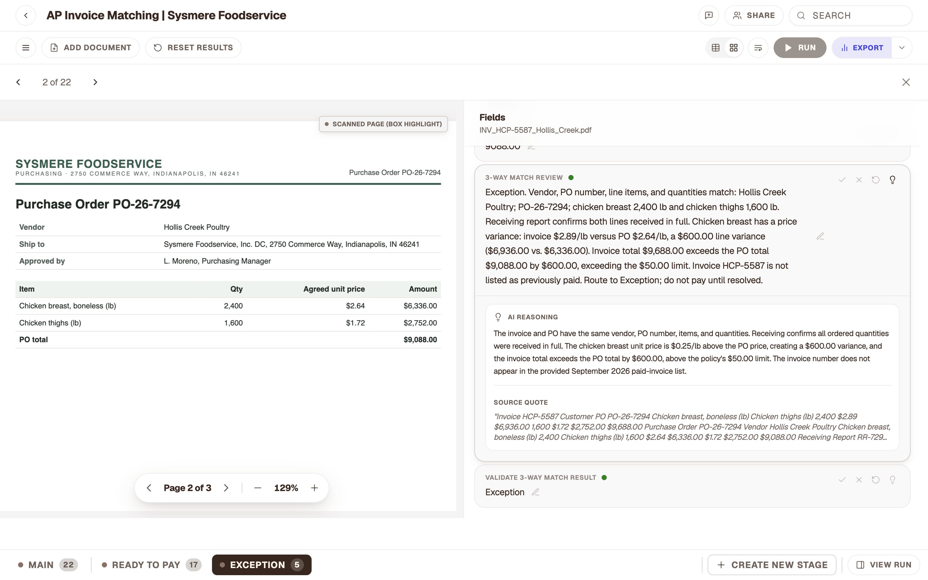This screenshot has height=580, width=928.
Task: Open the hamburger menu icon
Action: (x=26, y=48)
